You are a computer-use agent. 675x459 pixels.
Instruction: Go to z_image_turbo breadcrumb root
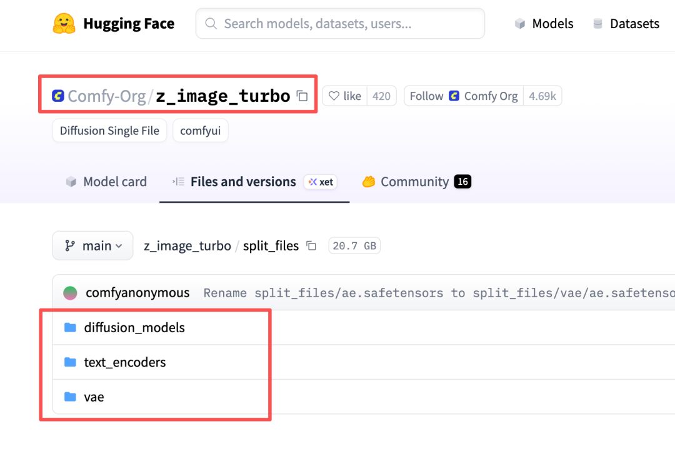[187, 245]
